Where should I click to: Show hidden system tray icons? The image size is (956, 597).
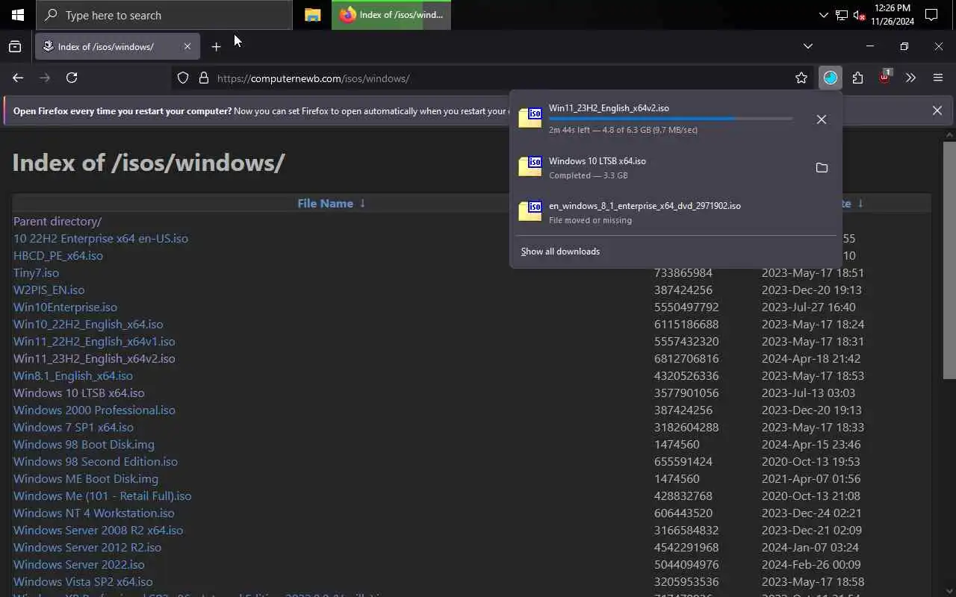(824, 15)
